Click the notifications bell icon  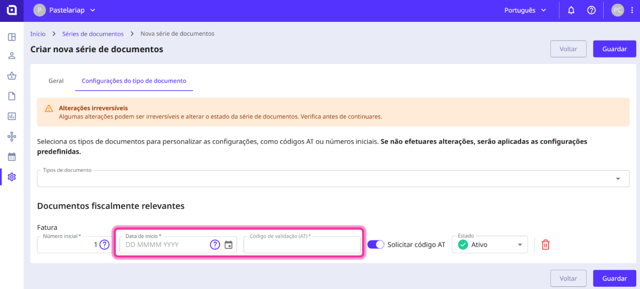coord(571,10)
